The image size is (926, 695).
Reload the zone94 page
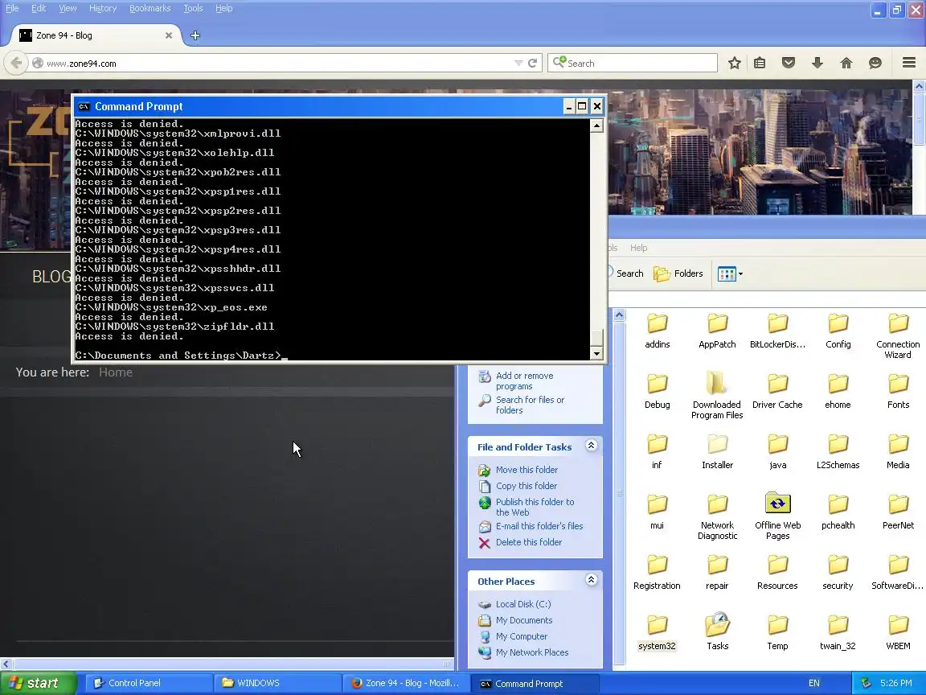pos(533,64)
